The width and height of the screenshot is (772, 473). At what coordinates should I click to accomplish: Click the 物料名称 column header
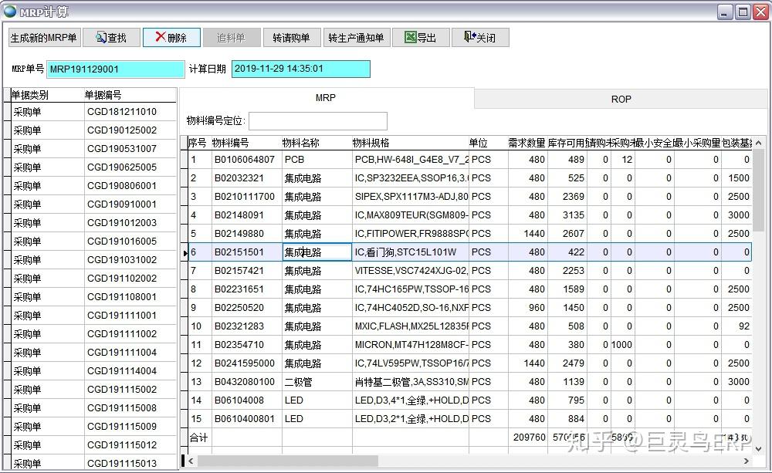(317, 143)
